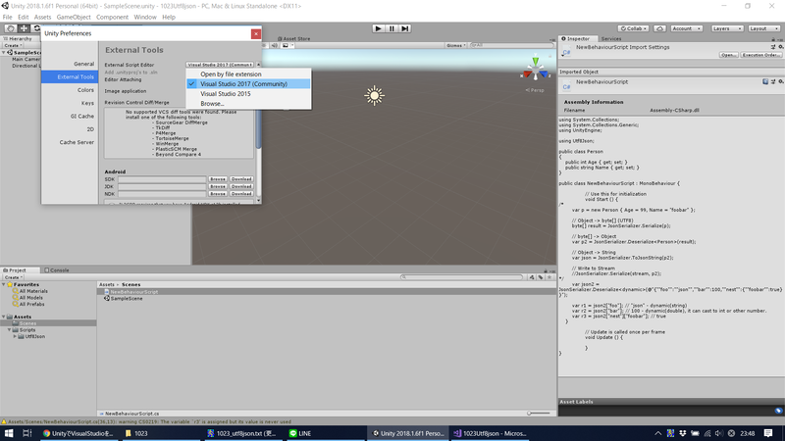The image size is (785, 441).
Task: Open the cloud services icon button
Action: [659, 28]
